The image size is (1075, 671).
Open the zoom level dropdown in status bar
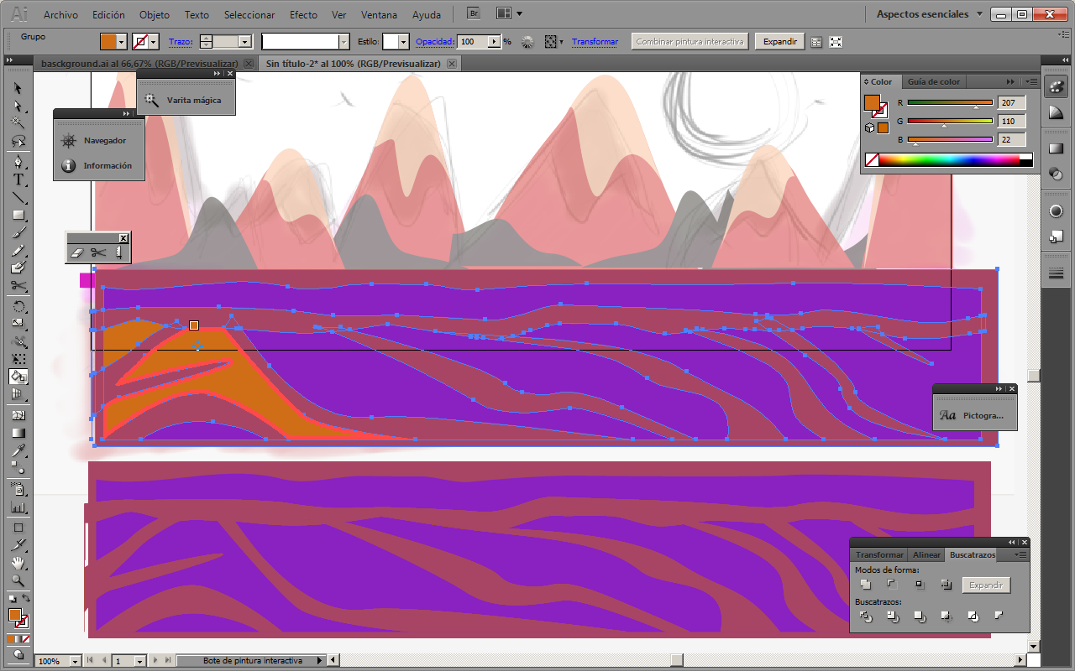point(76,661)
